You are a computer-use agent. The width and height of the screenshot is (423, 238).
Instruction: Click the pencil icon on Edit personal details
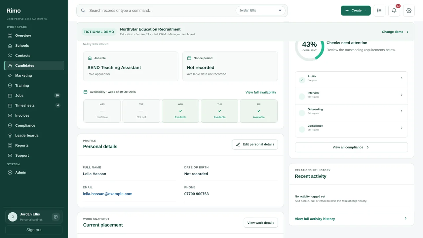[x=238, y=144]
